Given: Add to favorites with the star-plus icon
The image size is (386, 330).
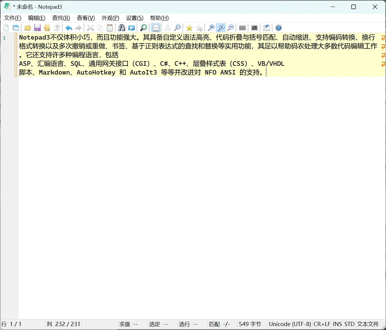Looking at the screenshot, I should coord(199,28).
